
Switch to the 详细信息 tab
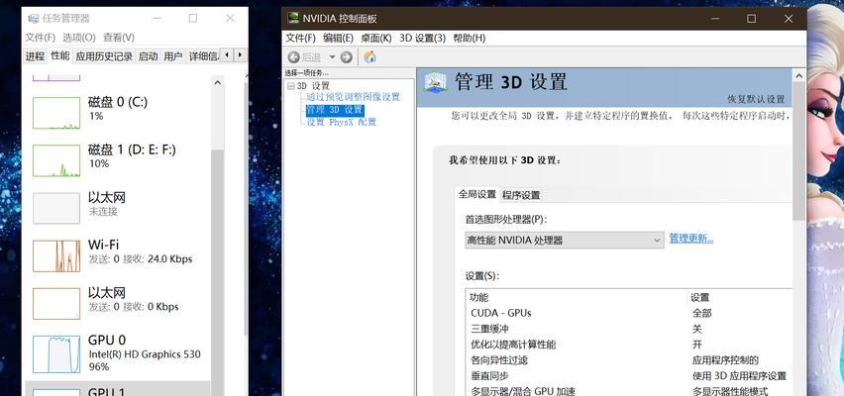click(x=203, y=56)
